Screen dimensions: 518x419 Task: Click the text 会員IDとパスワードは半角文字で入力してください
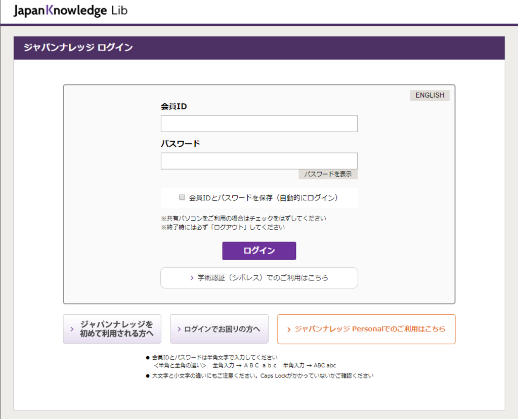click(x=214, y=358)
